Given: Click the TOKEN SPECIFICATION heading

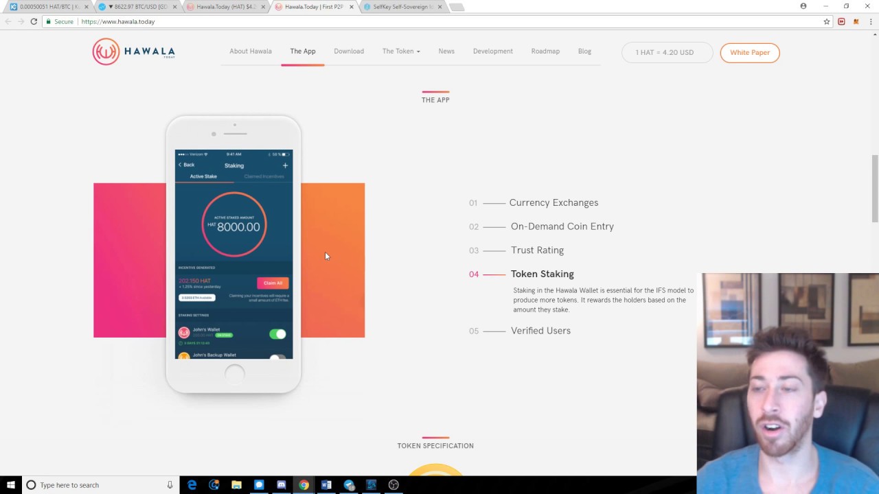Looking at the screenshot, I should 435,446.
